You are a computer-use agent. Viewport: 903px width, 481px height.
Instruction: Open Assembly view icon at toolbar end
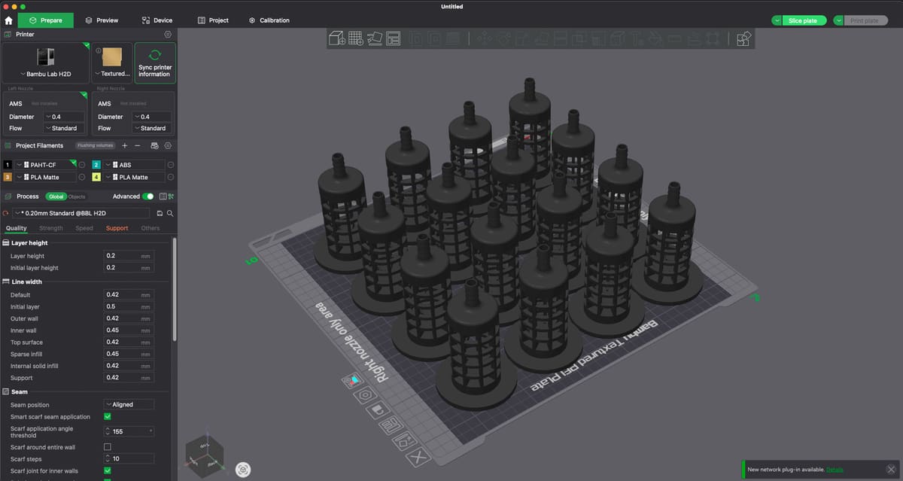pos(743,38)
